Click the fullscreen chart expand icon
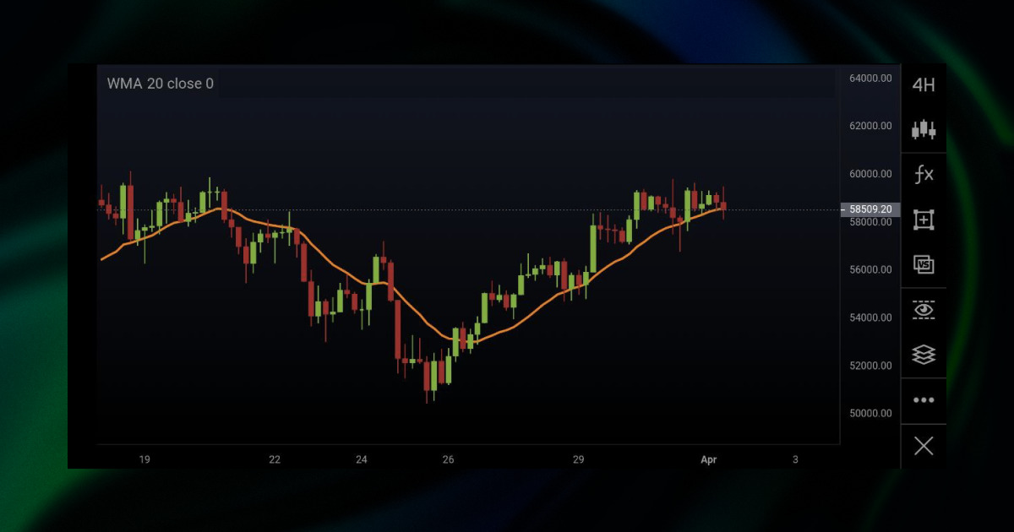Screen dimensions: 1014x532 tap(924, 220)
